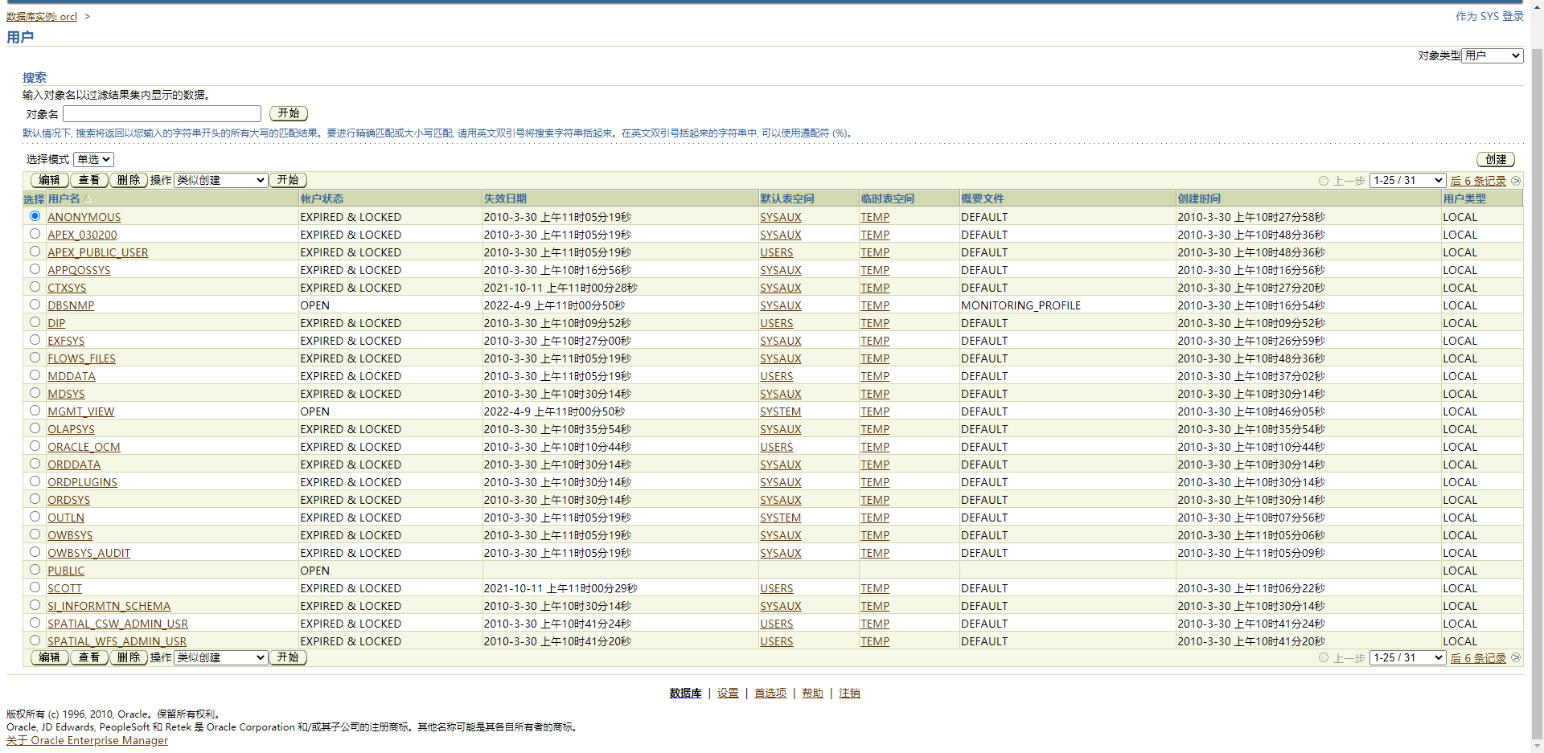Open the SYSAUX tablespace link for ANONYMOUS
Viewport: 1544px width, 753px height.
780,216
